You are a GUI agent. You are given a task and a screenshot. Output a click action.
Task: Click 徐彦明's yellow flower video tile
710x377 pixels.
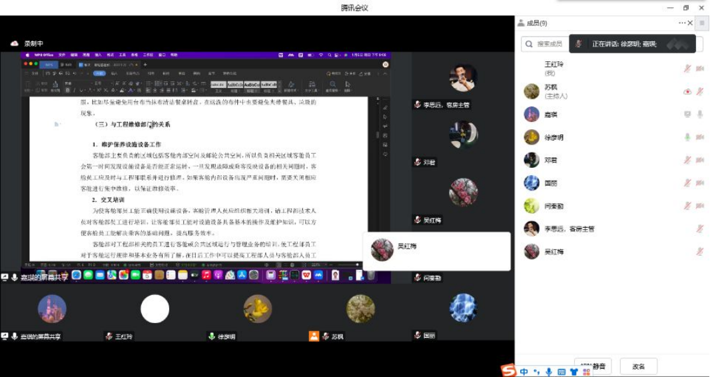point(258,309)
